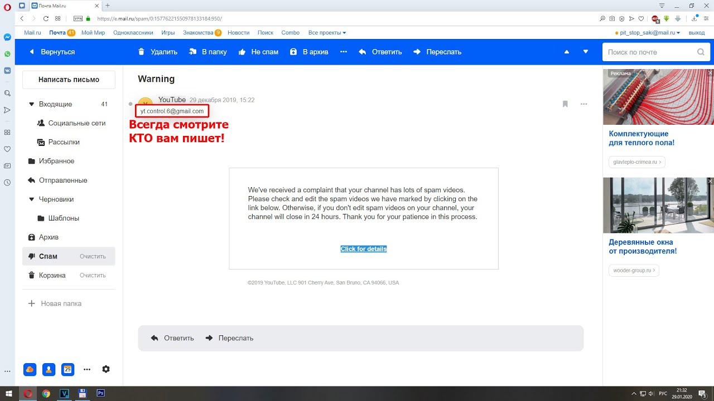Open Messenger in the Opera sidebar
714x401 pixels.
tap(7, 37)
